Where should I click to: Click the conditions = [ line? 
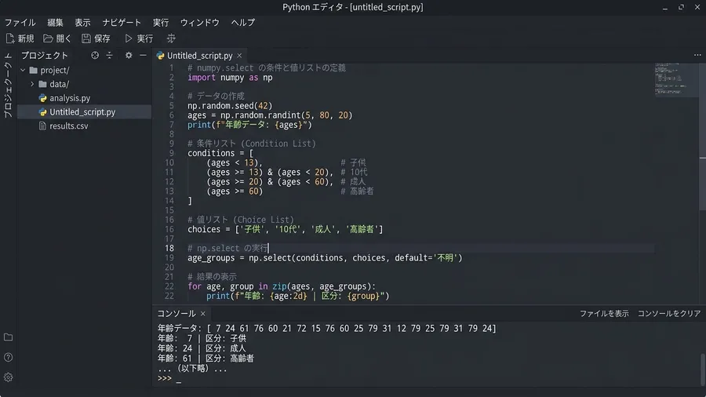pos(220,153)
